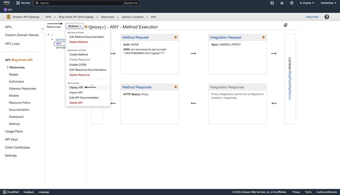Select Edit API Documentation entry

point(84,98)
